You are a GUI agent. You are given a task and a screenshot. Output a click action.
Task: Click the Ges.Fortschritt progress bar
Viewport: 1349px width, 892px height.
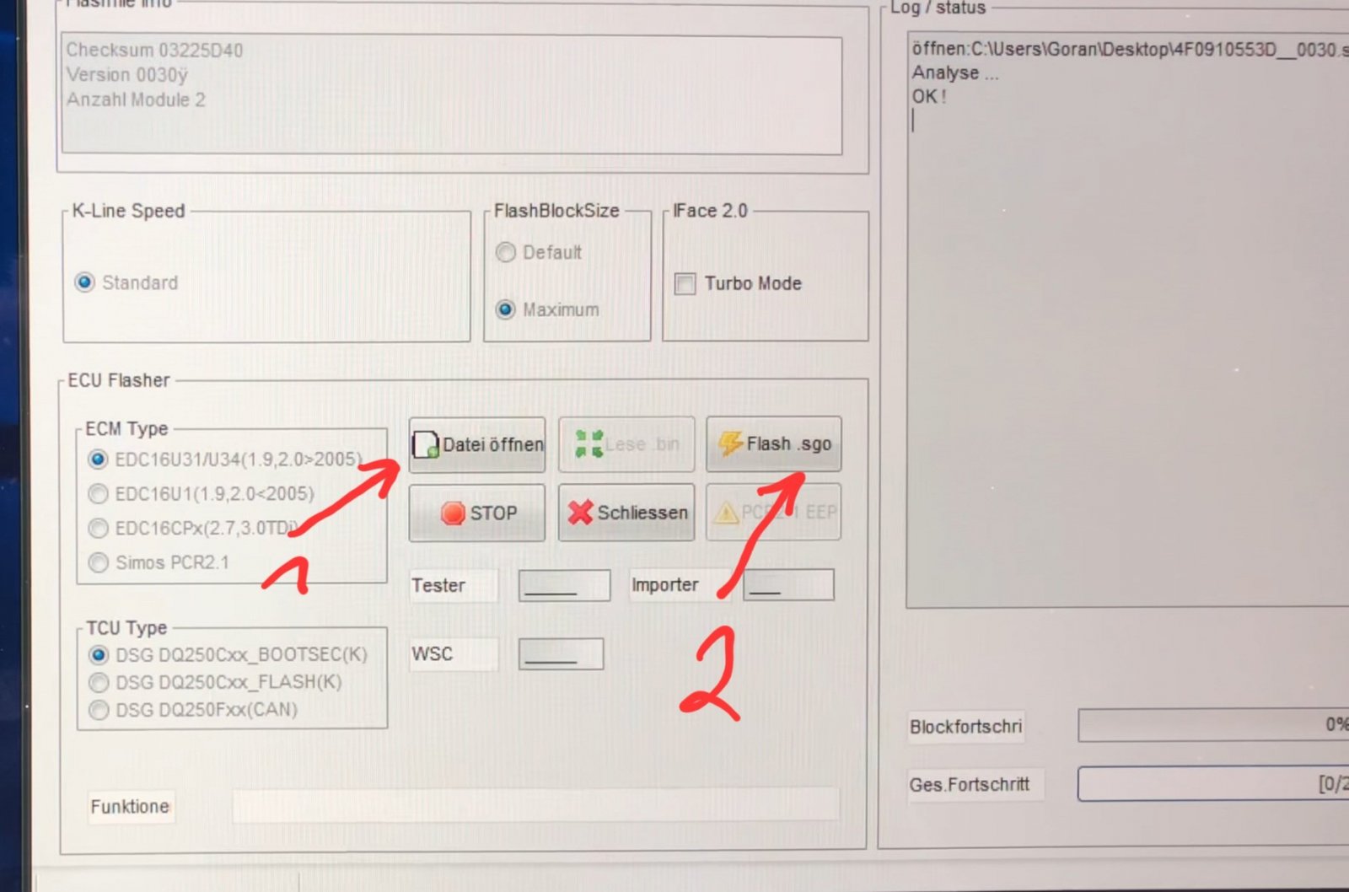point(1213,784)
